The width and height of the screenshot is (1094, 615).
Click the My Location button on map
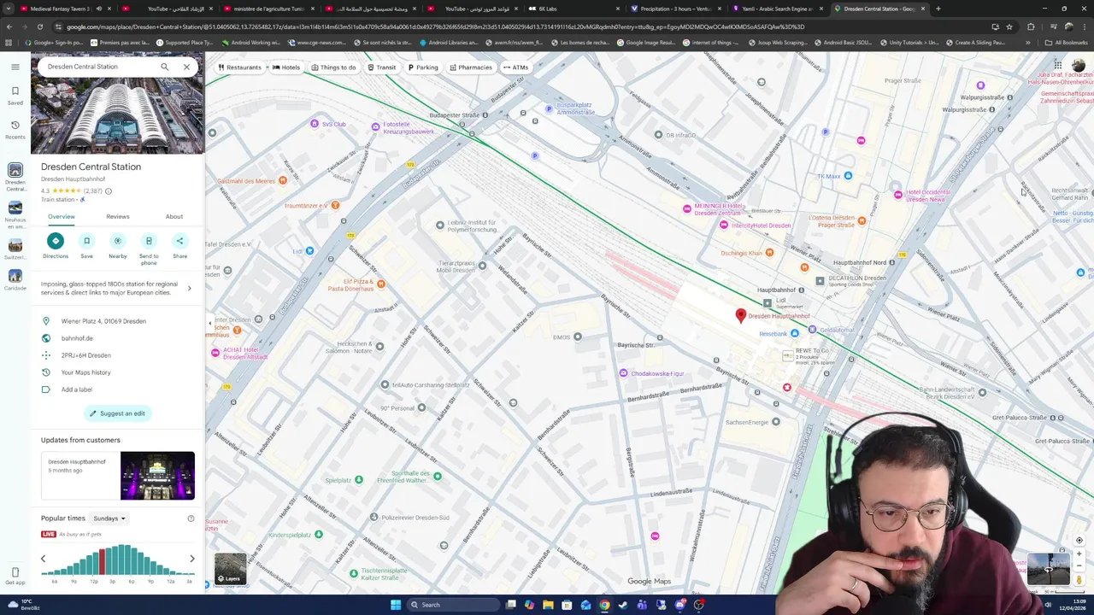pos(1079,541)
